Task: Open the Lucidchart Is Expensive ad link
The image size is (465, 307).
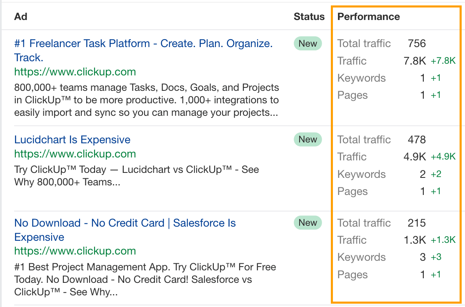Action: 72,140
